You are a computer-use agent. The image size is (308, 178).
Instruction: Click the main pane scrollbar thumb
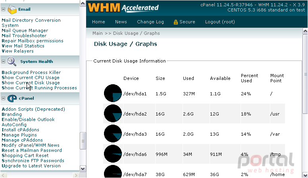(305, 74)
